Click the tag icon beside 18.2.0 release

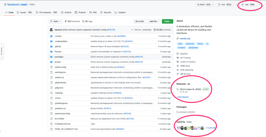[178, 89]
